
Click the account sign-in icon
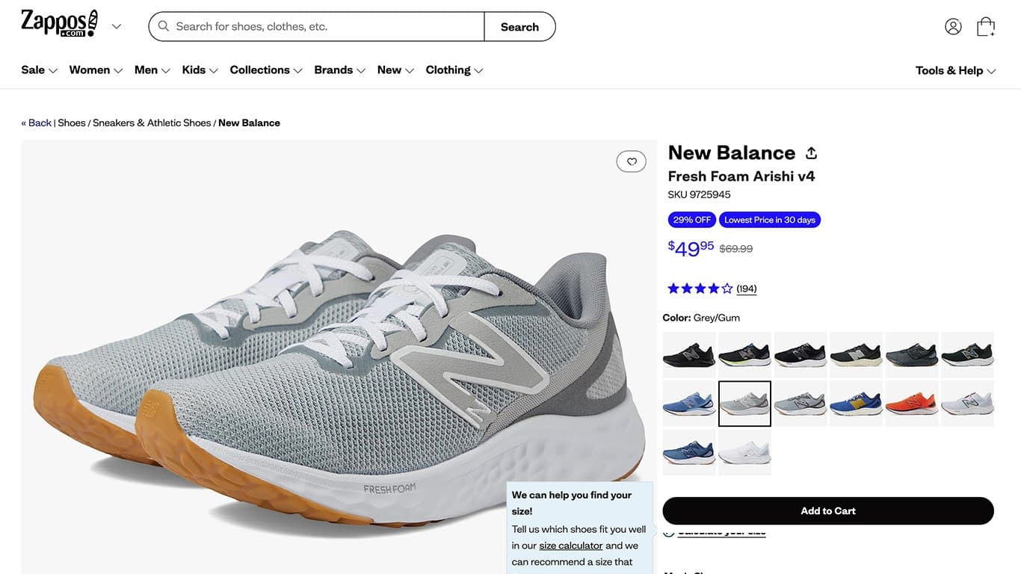(x=953, y=25)
